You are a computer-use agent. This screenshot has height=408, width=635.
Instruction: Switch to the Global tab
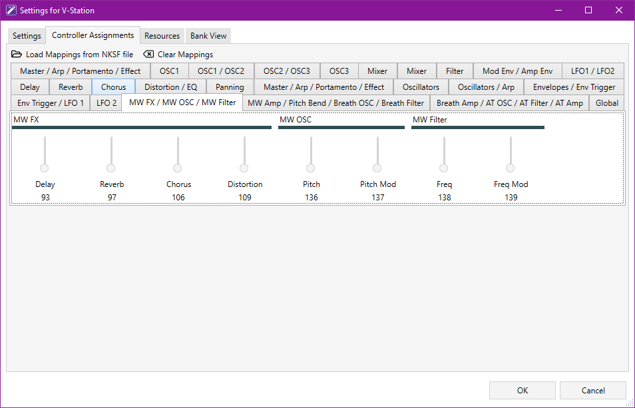click(606, 102)
